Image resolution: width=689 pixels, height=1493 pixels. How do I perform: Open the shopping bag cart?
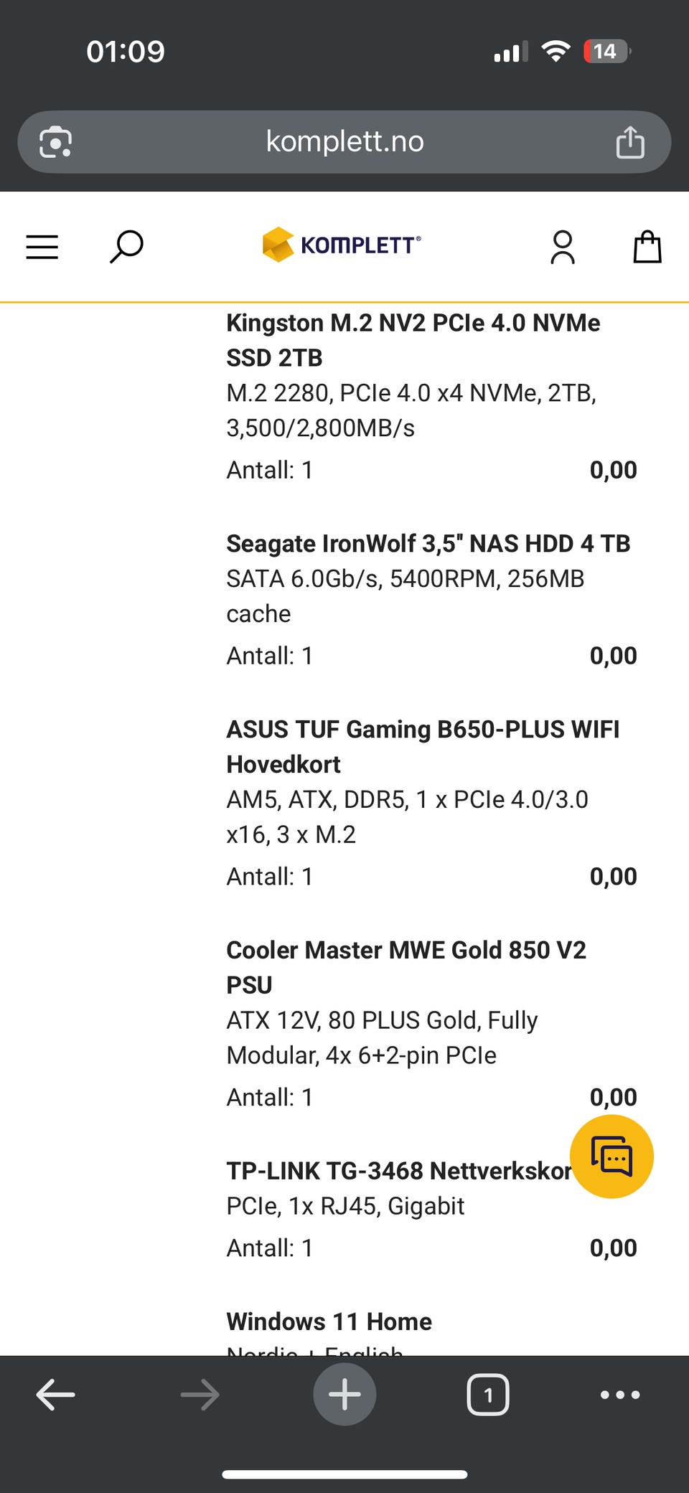(x=647, y=247)
